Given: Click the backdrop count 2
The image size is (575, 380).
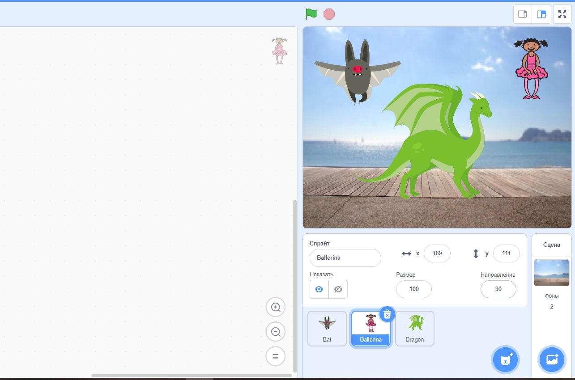Looking at the screenshot, I should coord(552,307).
